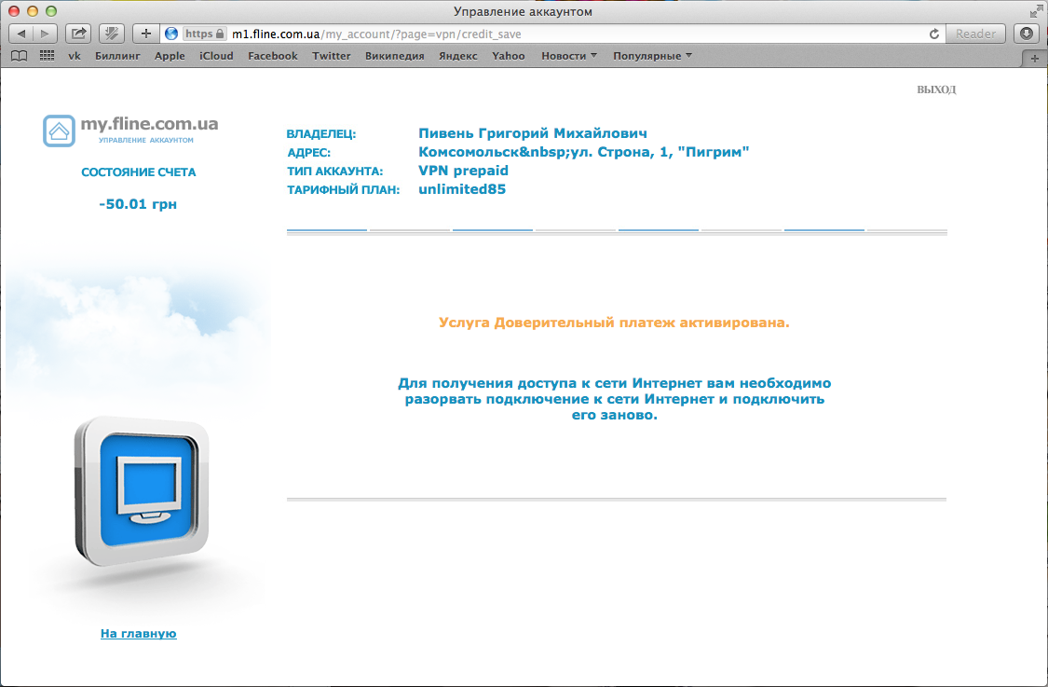Click the add bookmark plus button

(146, 34)
